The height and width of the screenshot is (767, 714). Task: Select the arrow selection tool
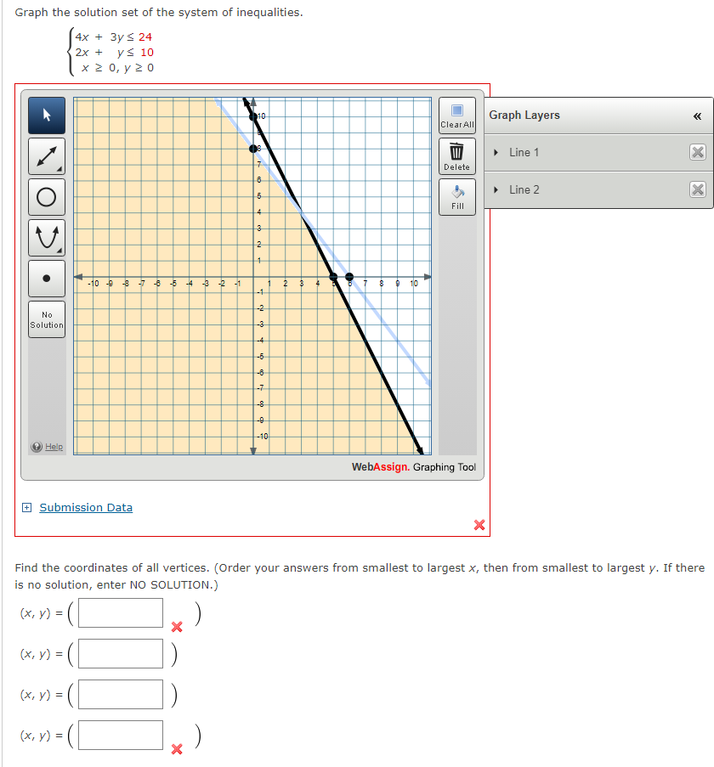click(46, 115)
